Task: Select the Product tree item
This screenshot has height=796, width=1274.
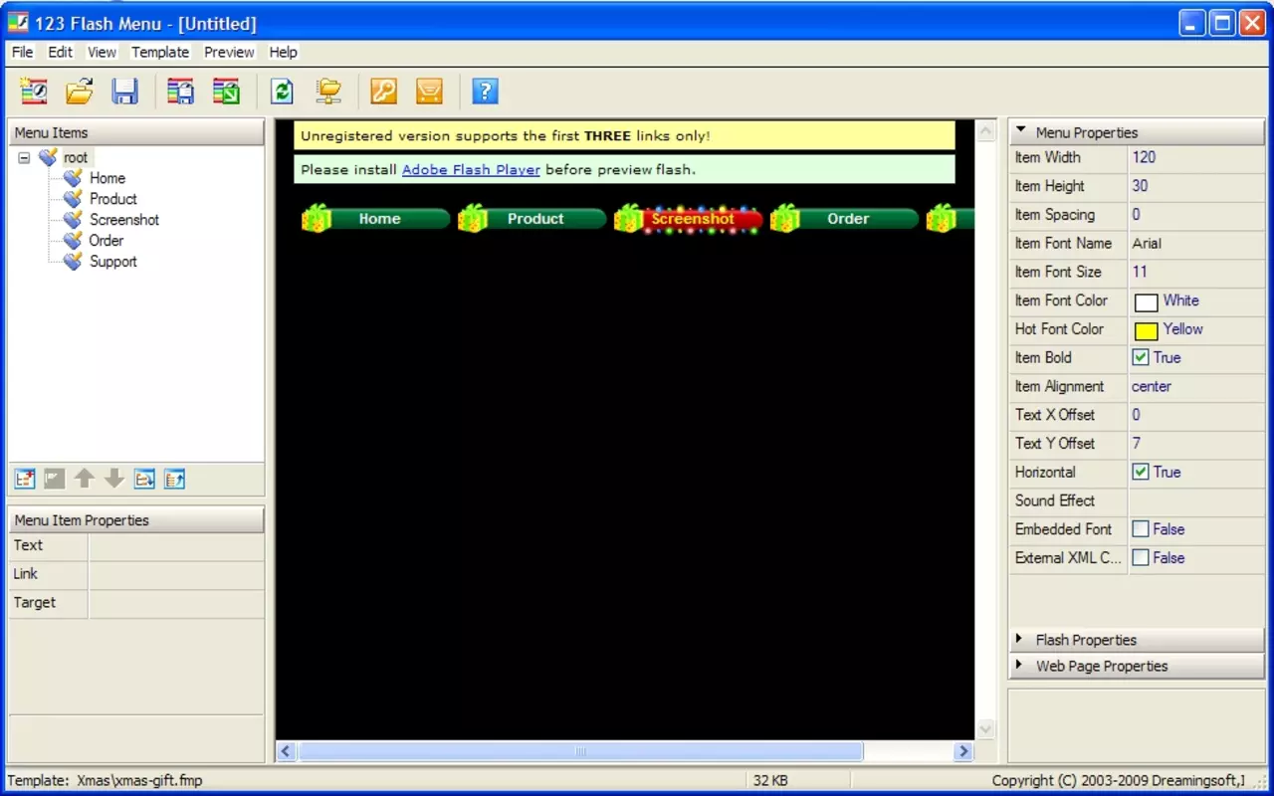Action: 113,199
